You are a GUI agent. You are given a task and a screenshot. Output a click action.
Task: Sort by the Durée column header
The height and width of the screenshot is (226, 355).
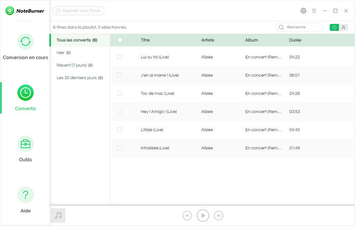pos(295,40)
